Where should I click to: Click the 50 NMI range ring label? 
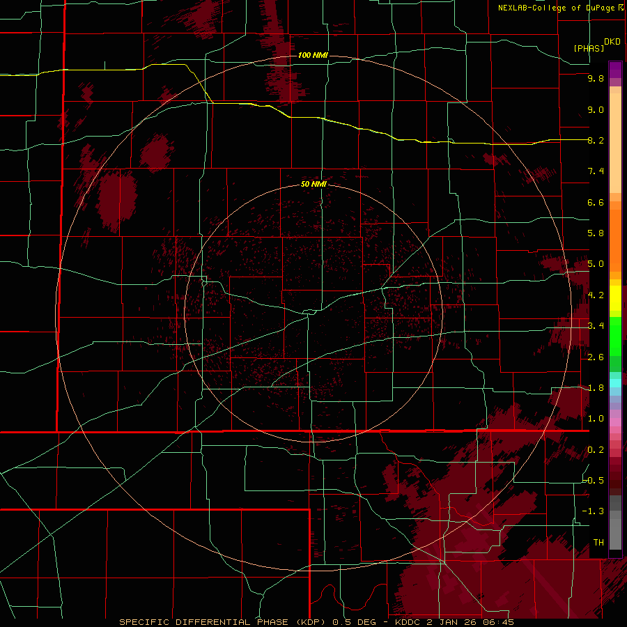313,184
